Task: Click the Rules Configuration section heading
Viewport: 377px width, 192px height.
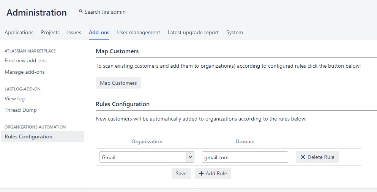Action: [123, 104]
